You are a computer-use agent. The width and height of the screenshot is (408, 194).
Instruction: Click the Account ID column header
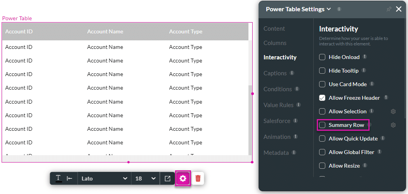19,31
